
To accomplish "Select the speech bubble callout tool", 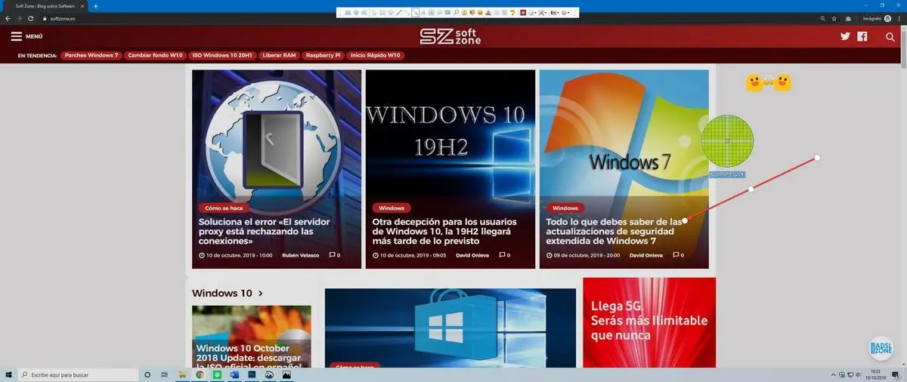I will (439, 13).
